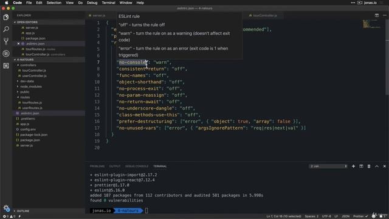This screenshot has height=219, width=389.
Task: Select terminal instance dropdown
Action: (328, 166)
